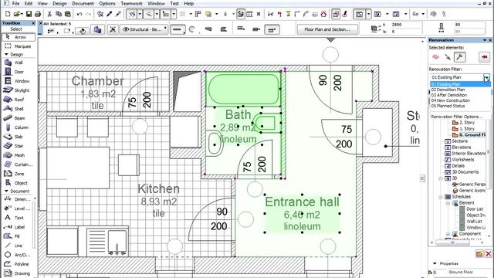Select the Window tool
Screen dimensions: 494x278
tap(19, 81)
